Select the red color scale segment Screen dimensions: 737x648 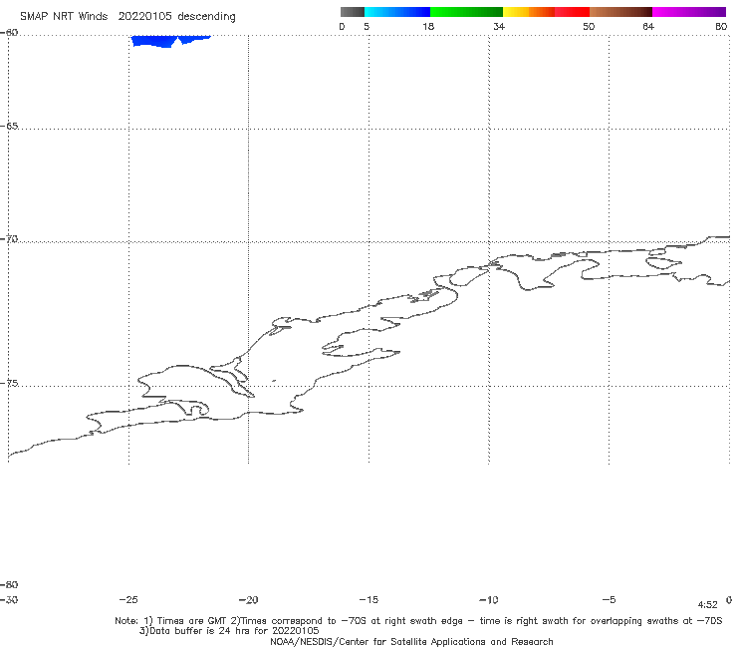572,12
